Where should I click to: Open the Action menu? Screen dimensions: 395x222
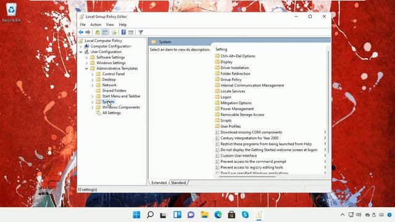click(96, 25)
